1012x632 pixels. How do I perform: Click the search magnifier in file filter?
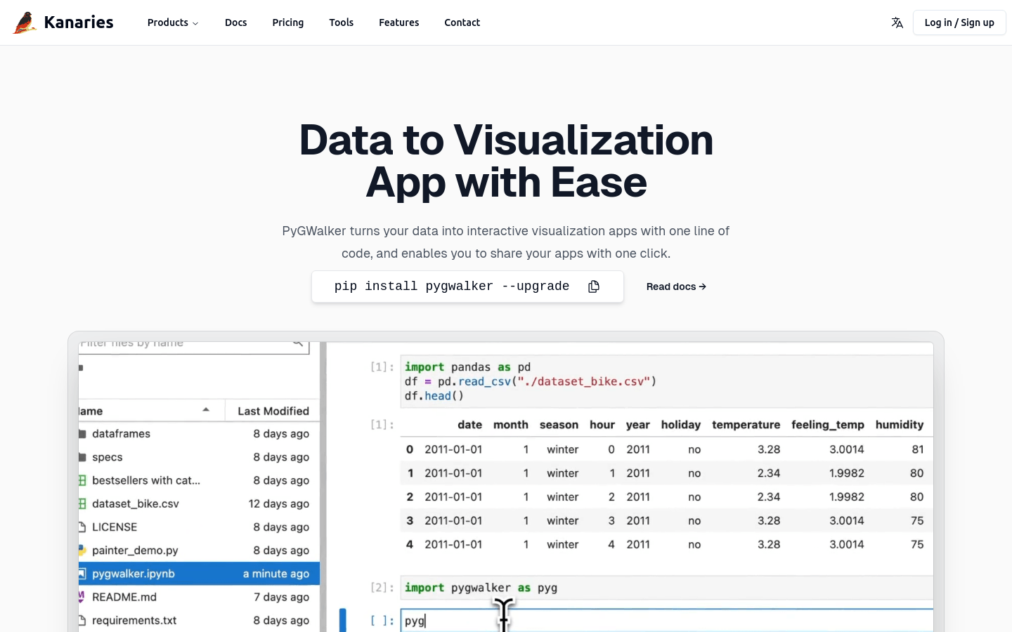(298, 343)
